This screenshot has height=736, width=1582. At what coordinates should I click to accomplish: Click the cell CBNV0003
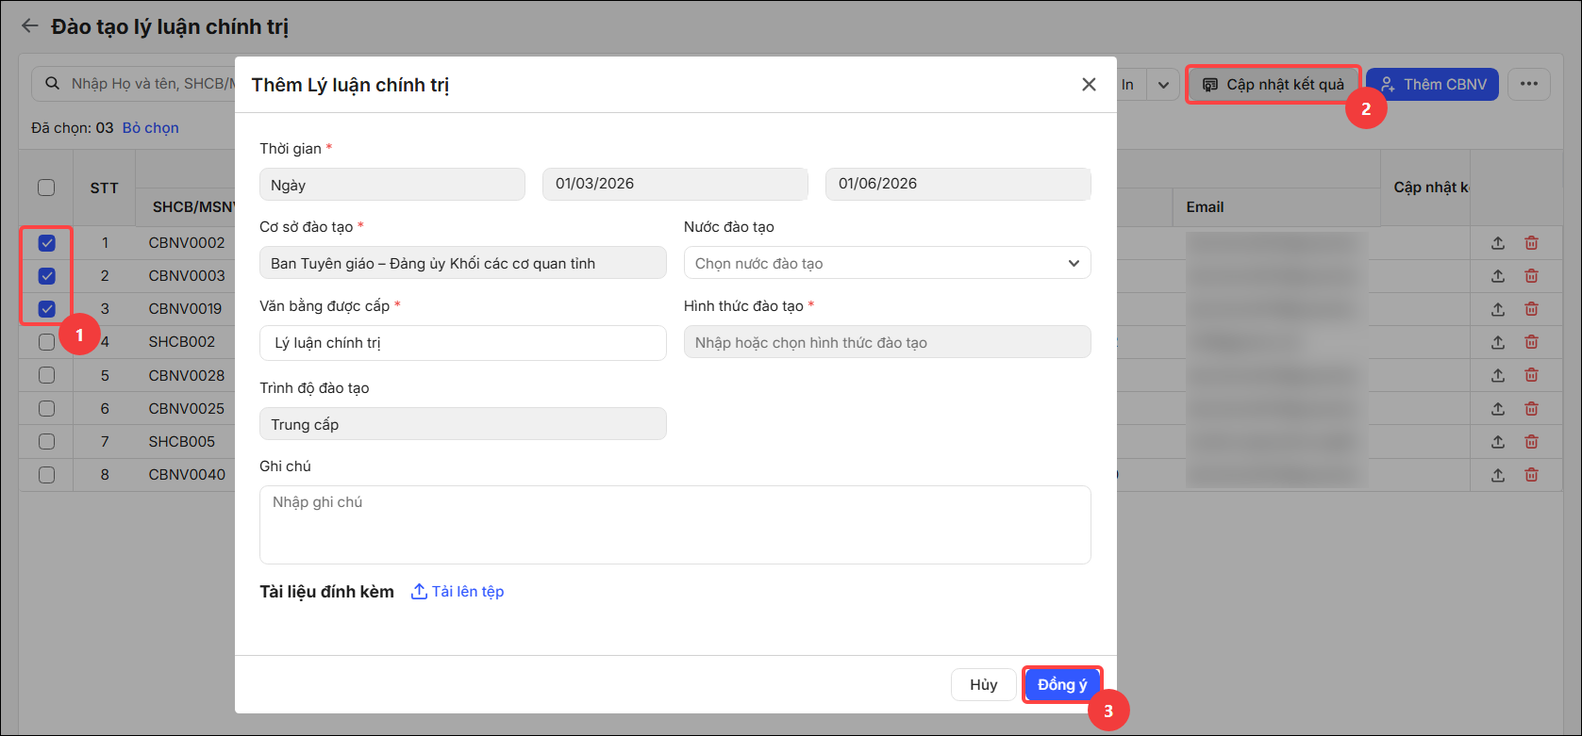pos(187,276)
